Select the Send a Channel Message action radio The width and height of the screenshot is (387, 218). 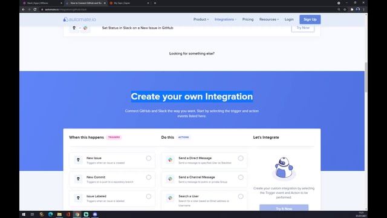(241, 177)
